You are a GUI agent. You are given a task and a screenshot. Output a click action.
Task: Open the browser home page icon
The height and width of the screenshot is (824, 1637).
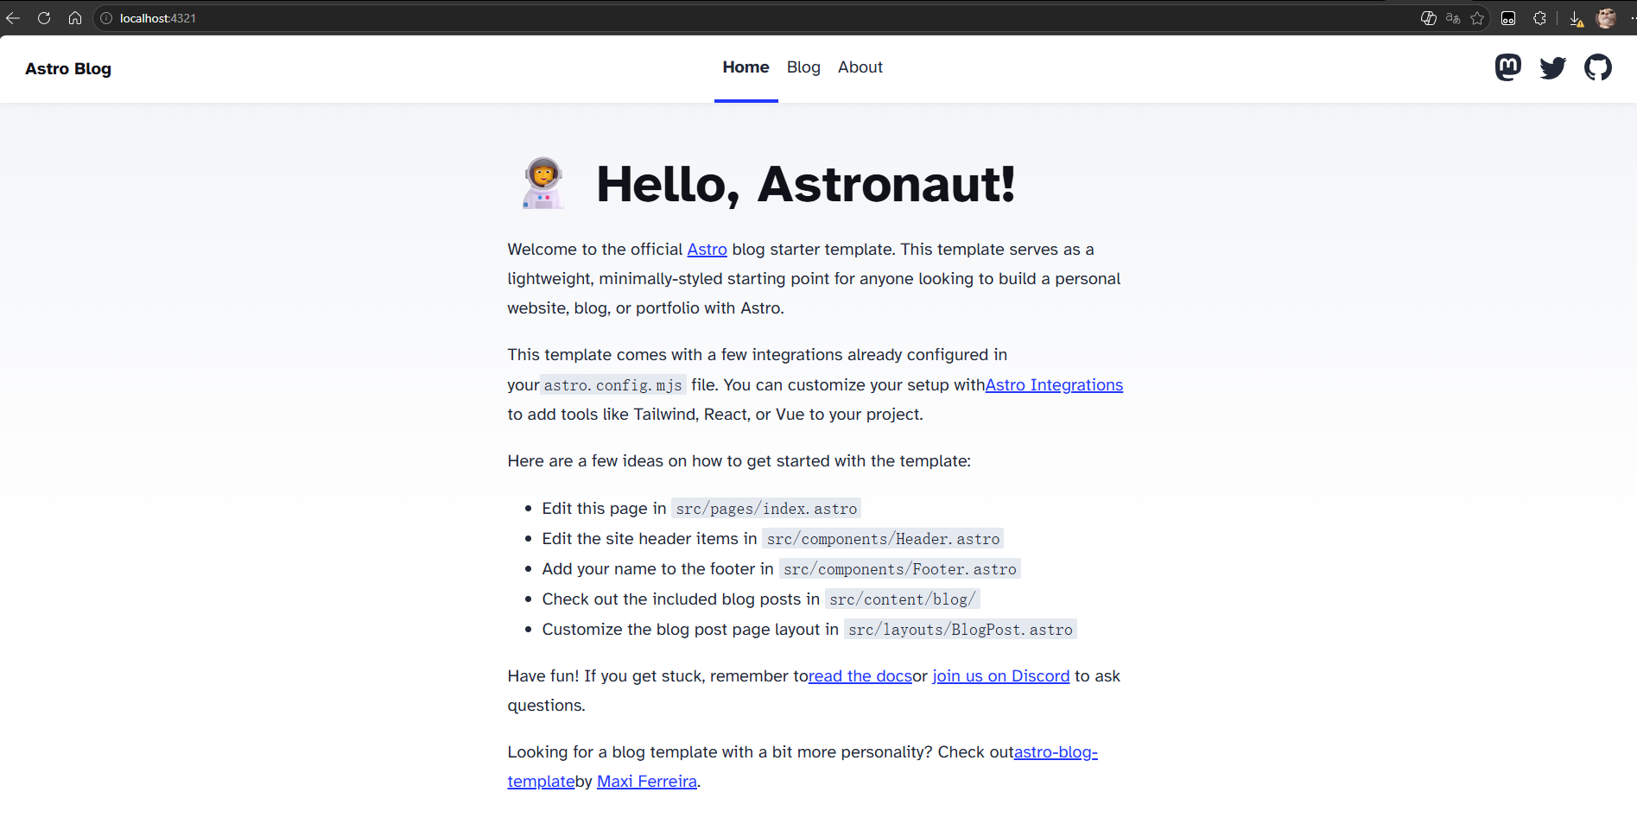(75, 18)
